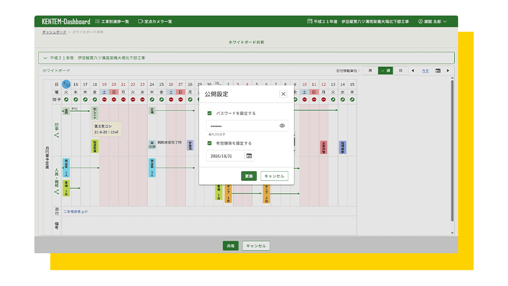Click the red closed icon under day 27

180,99
